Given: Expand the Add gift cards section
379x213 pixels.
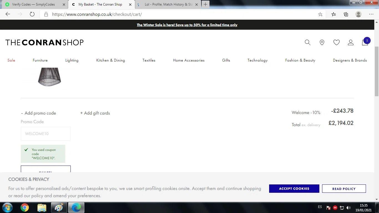Looking at the screenshot, I should point(95,113).
